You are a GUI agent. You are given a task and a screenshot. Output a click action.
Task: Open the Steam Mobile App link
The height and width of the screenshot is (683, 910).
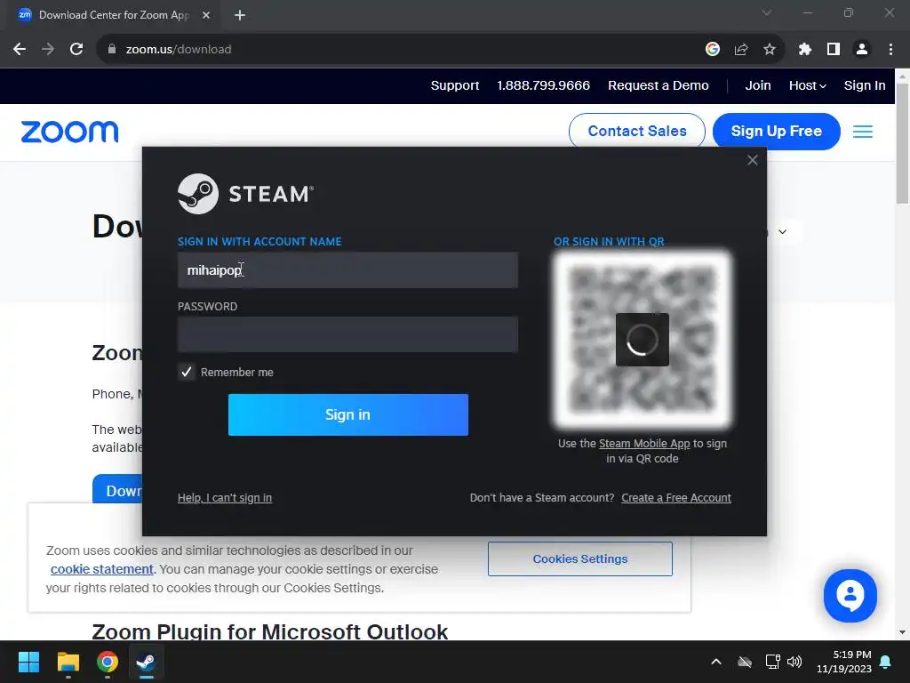click(x=644, y=444)
